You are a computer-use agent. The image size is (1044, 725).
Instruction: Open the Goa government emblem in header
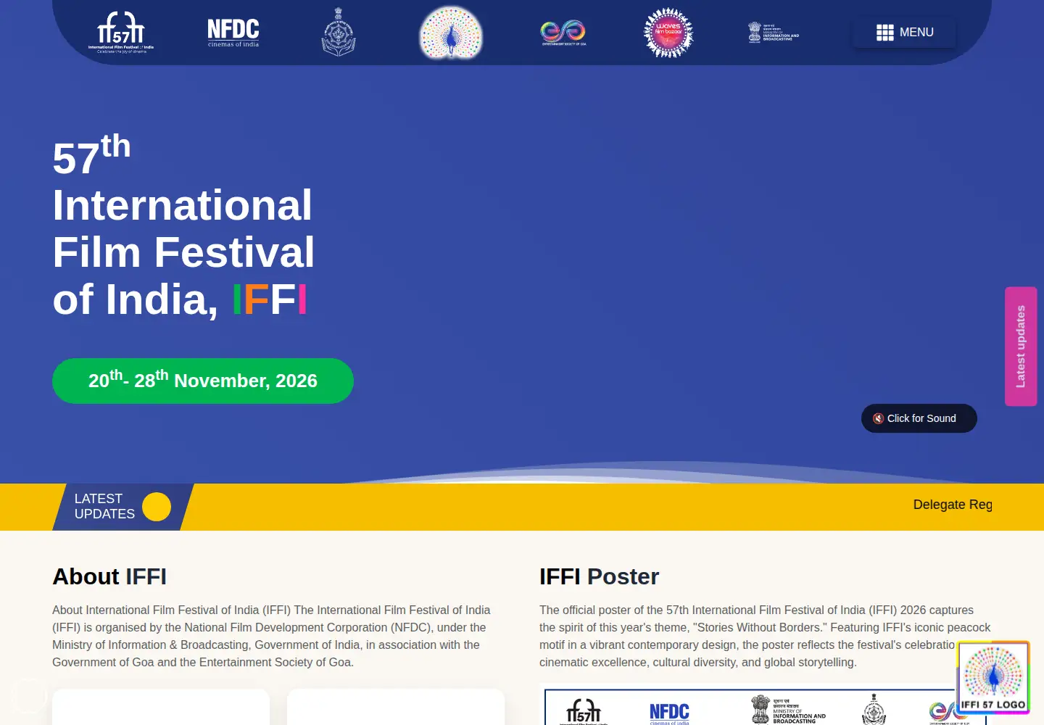point(339,33)
